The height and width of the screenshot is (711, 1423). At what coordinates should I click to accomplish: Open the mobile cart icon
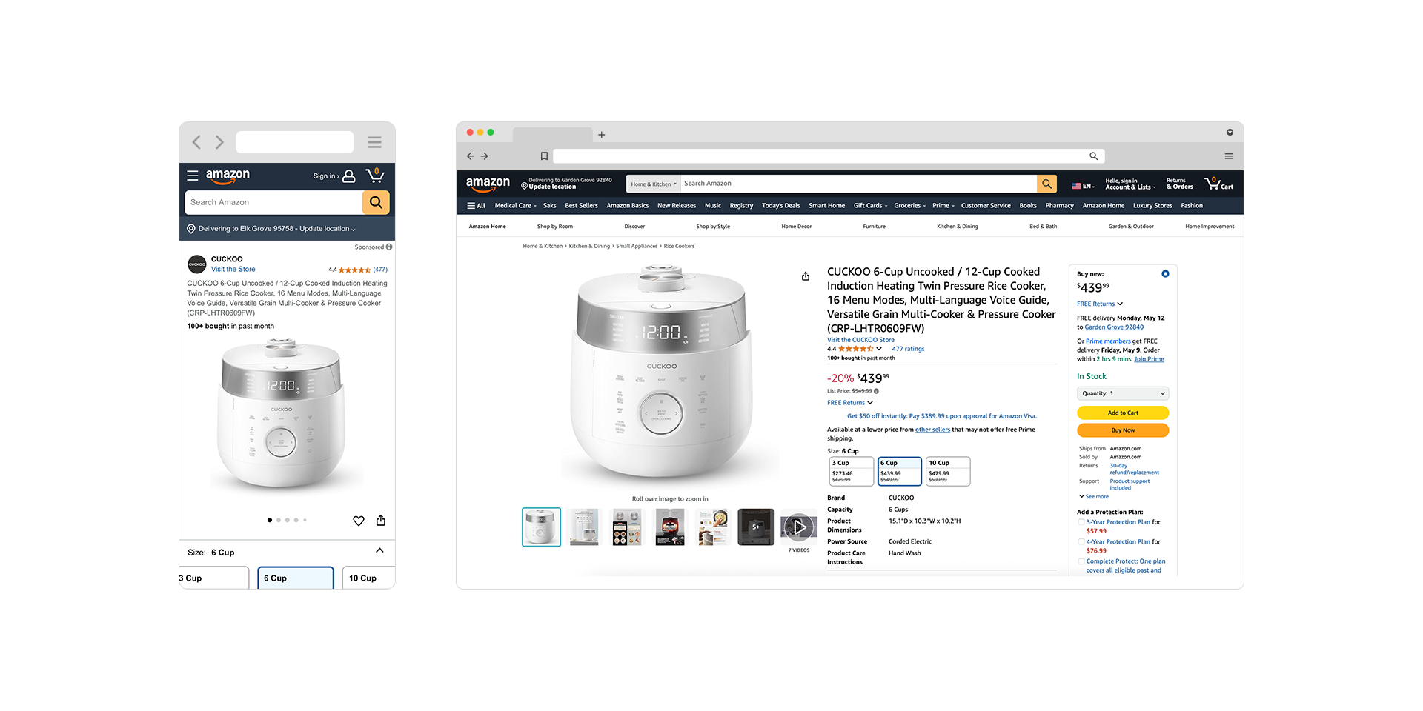(x=375, y=176)
